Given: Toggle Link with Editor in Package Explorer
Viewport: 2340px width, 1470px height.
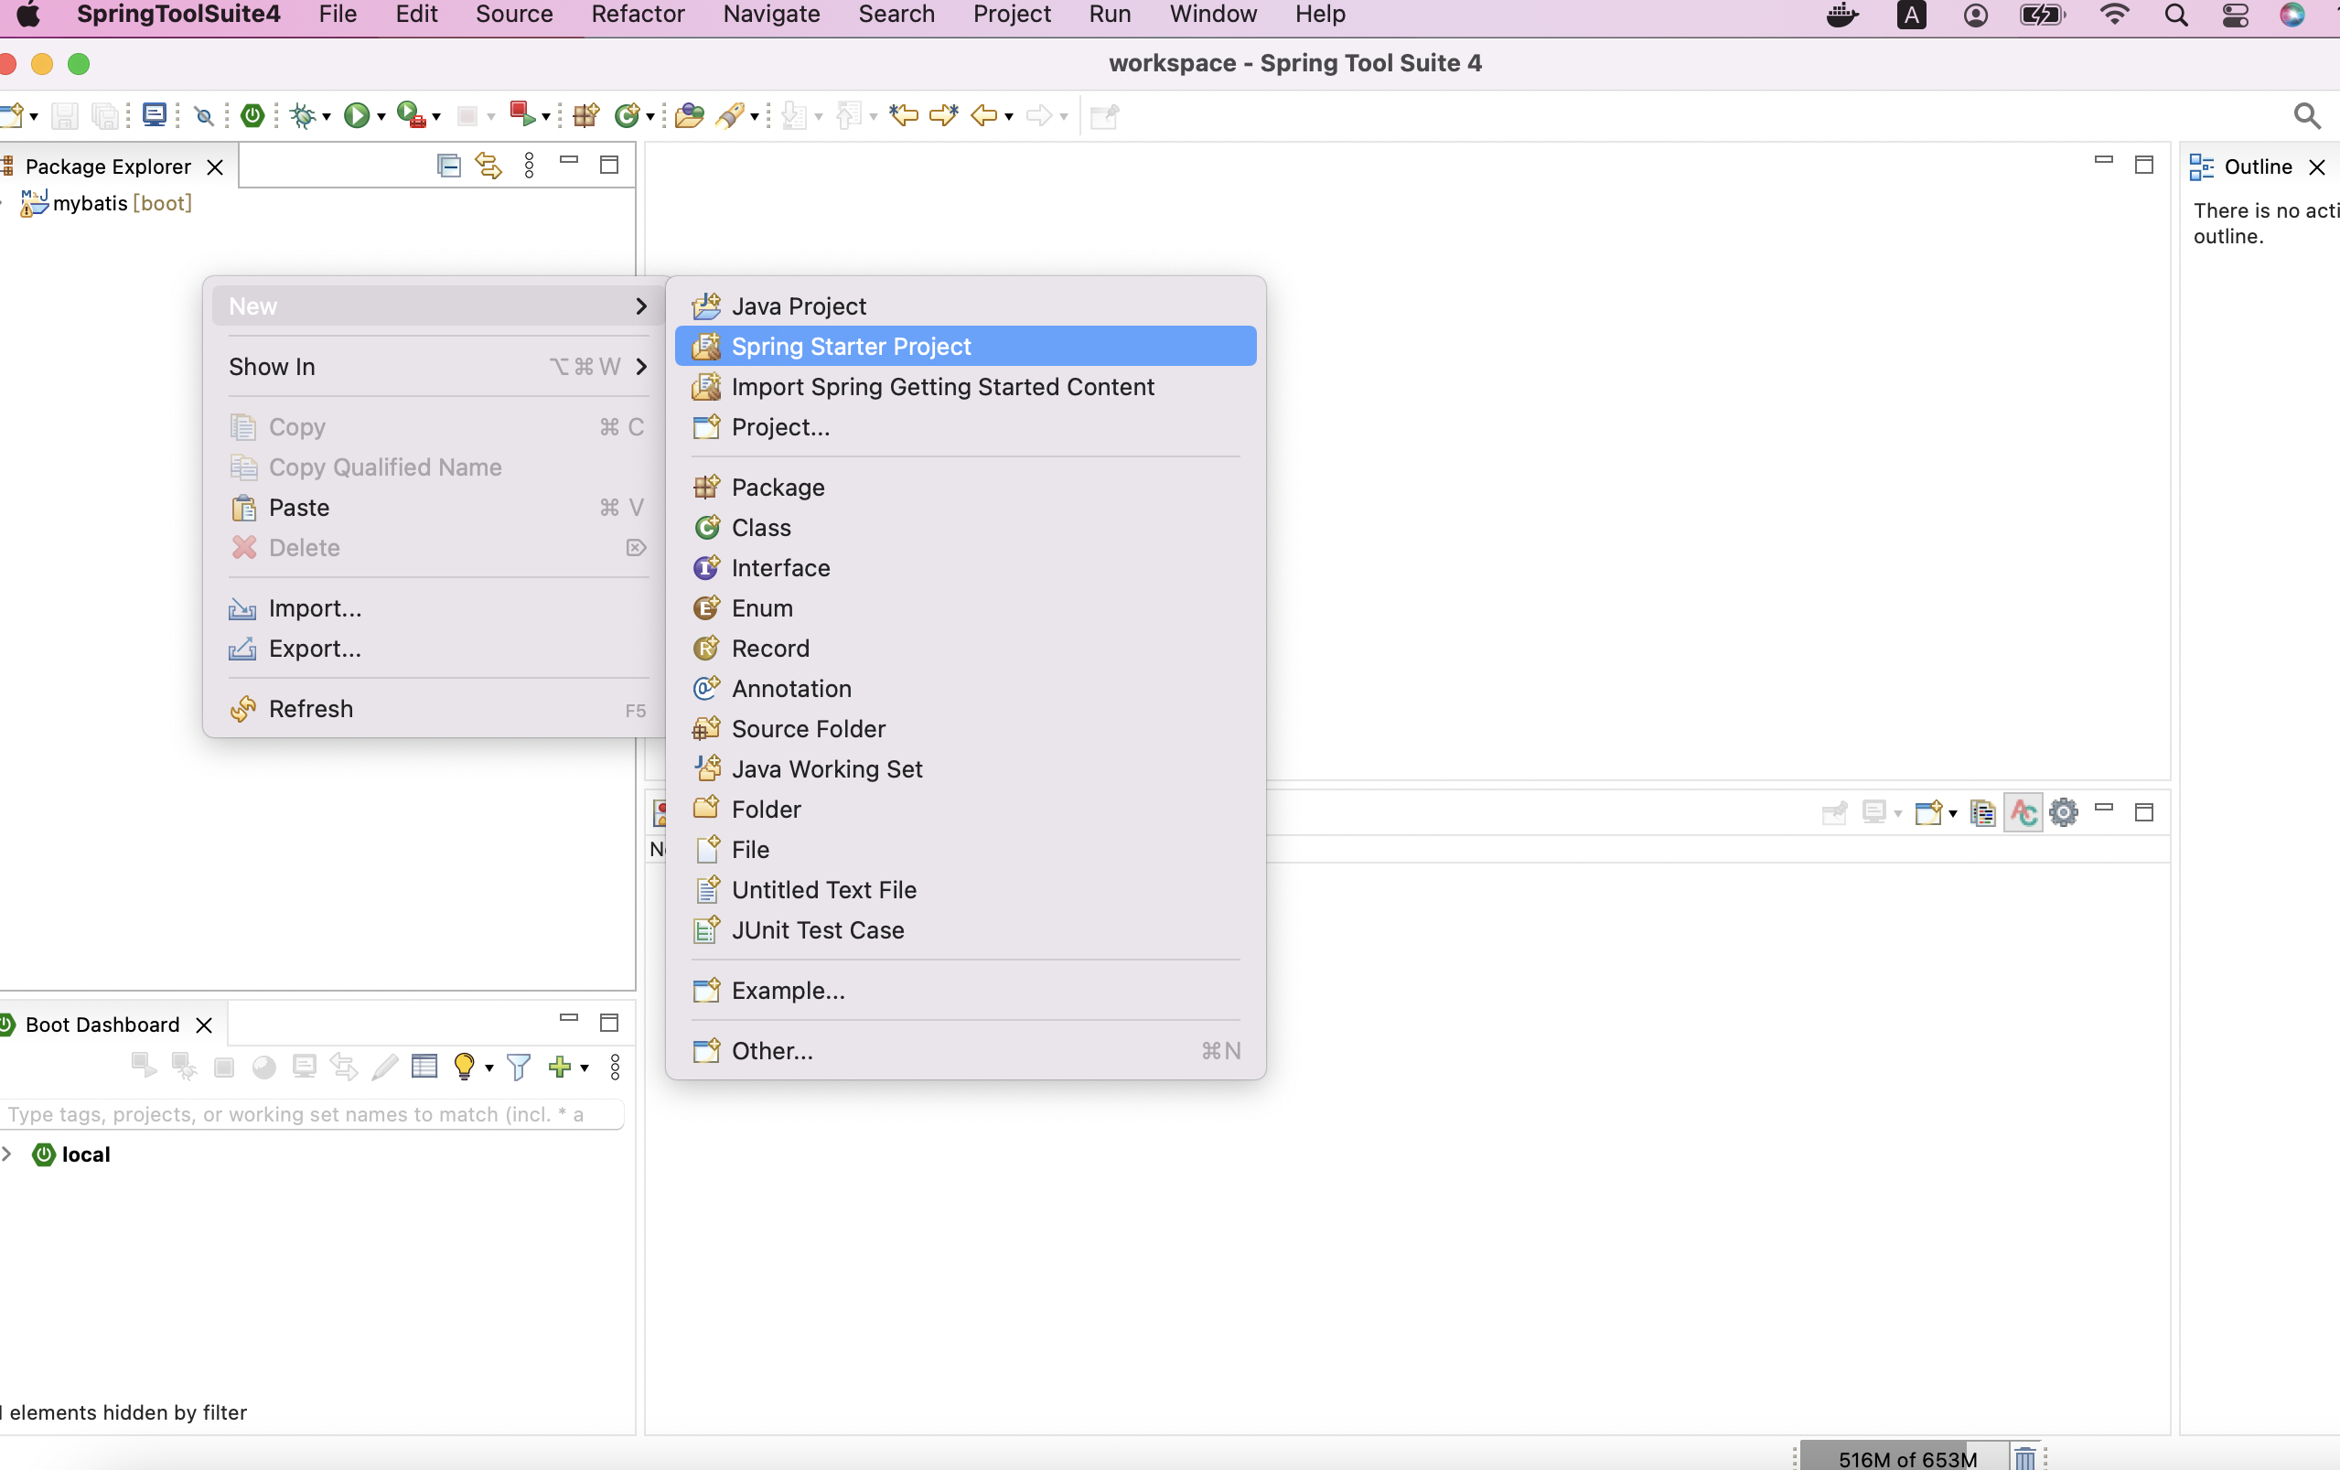Looking at the screenshot, I should 488,166.
